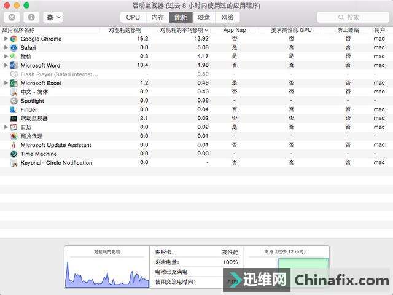This screenshot has width=393, height=295.
Task: Click the 13.92 average impact value
Action: (x=201, y=39)
